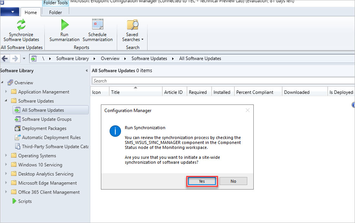Open Schedule Summarization calendar icon
Screen dimensions: 355x223
point(97,24)
